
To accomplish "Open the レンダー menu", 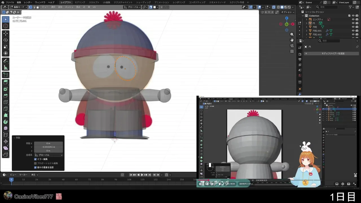I will (28, 2).
